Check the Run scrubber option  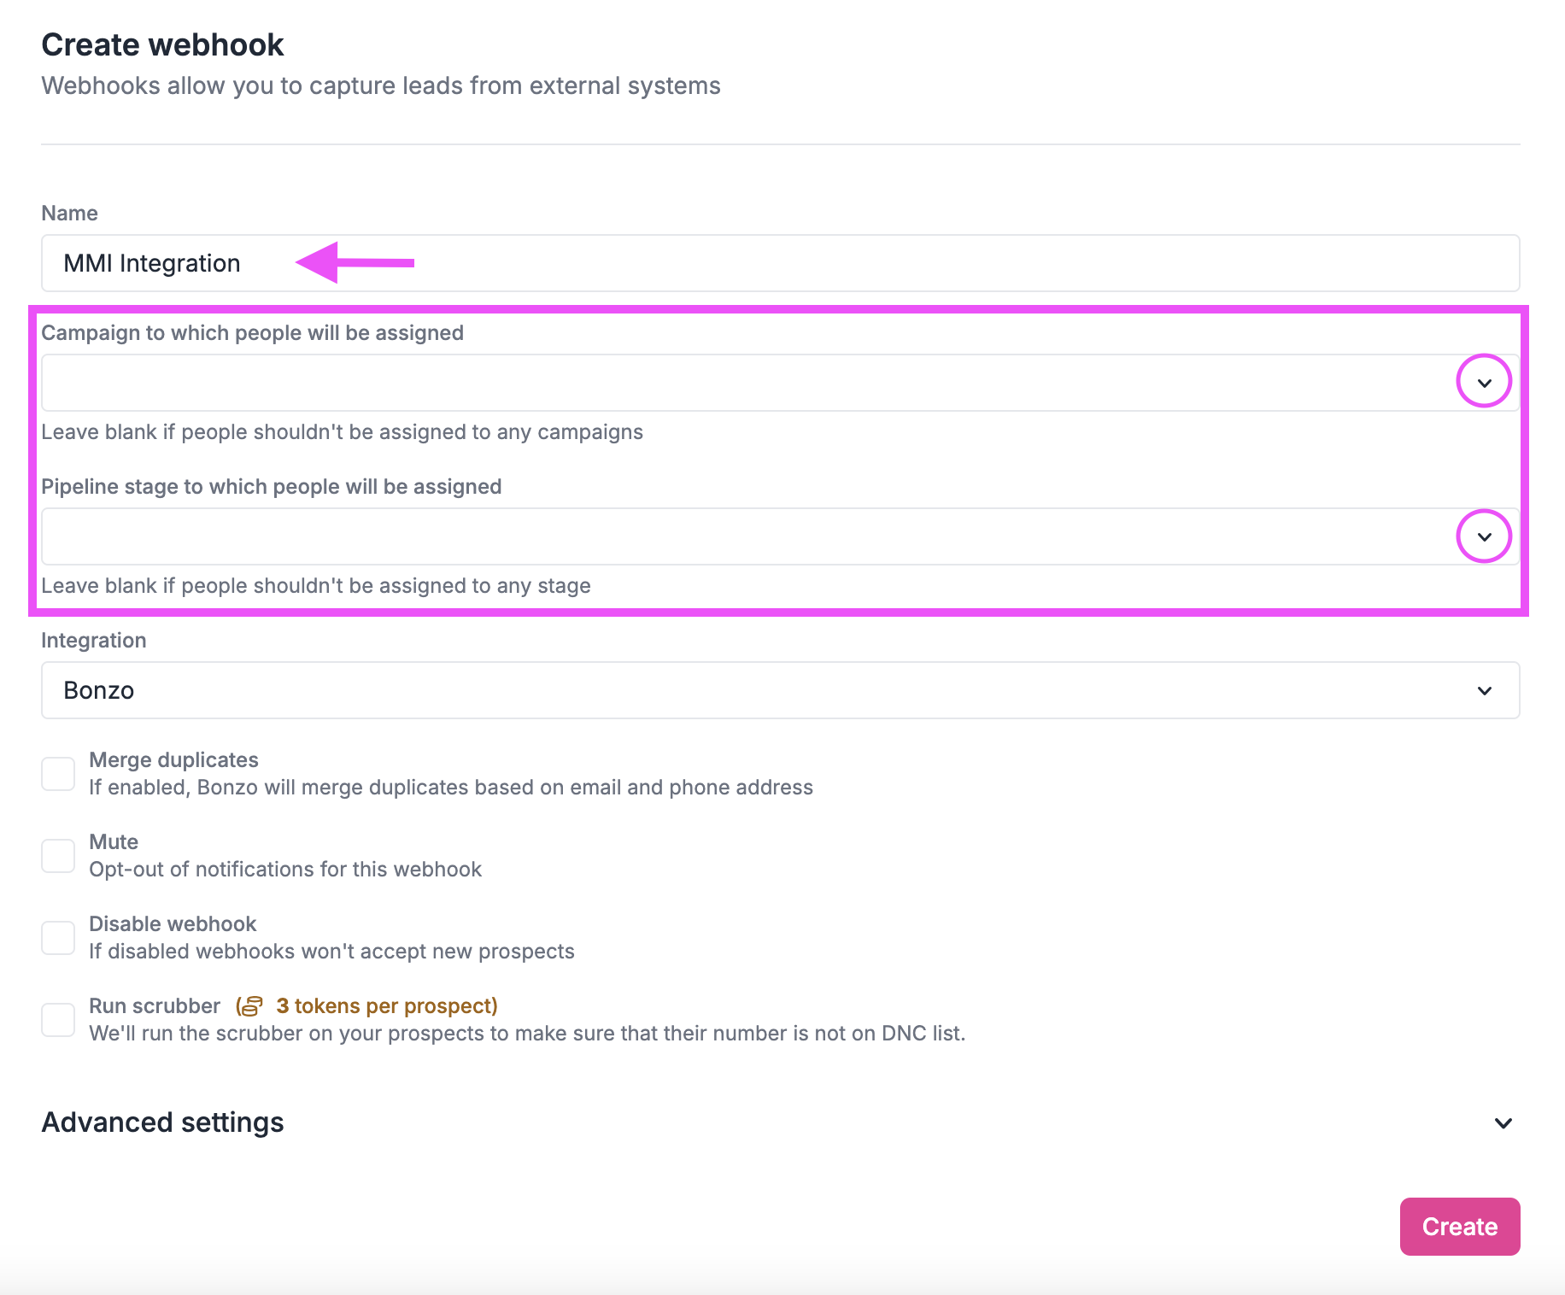[57, 1019]
